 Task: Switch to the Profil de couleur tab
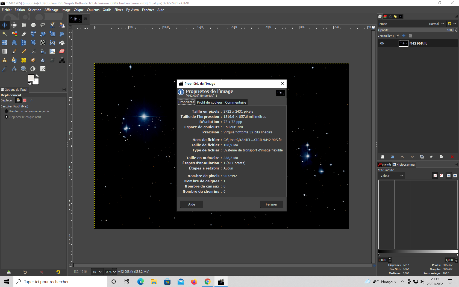tap(210, 102)
